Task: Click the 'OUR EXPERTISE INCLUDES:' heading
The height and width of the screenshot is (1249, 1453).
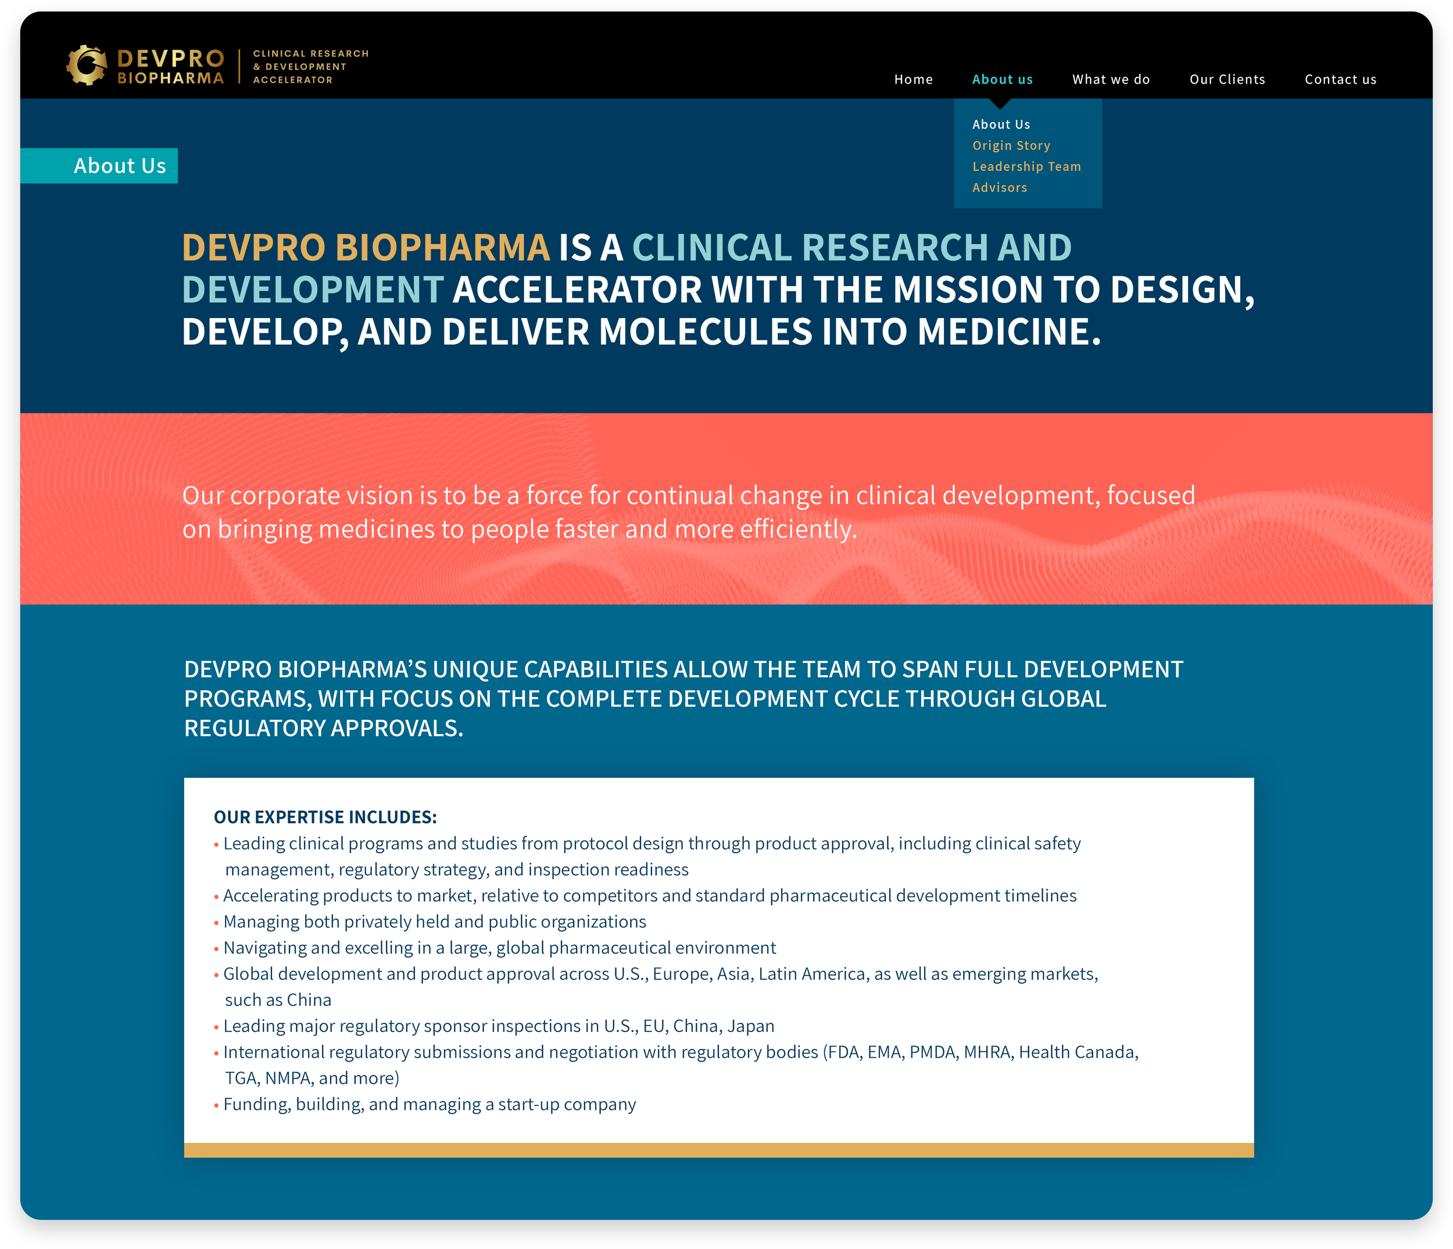Action: click(325, 817)
